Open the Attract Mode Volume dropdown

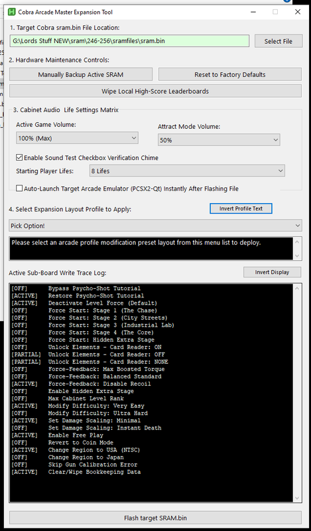pos(219,140)
